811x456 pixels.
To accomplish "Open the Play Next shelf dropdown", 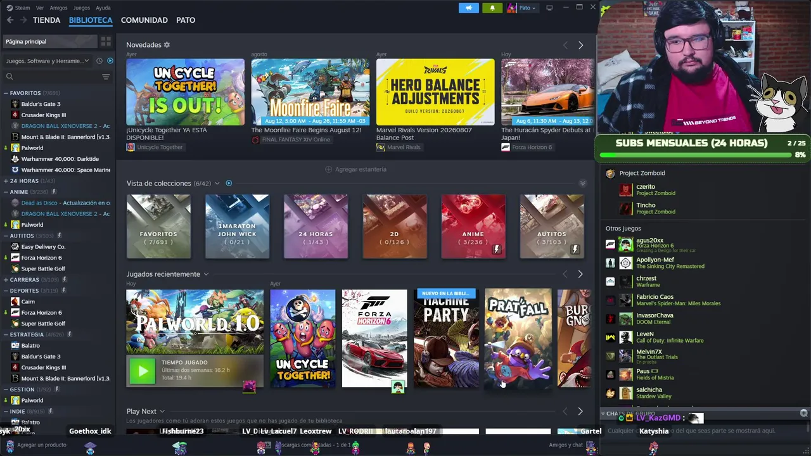I will pos(162,411).
